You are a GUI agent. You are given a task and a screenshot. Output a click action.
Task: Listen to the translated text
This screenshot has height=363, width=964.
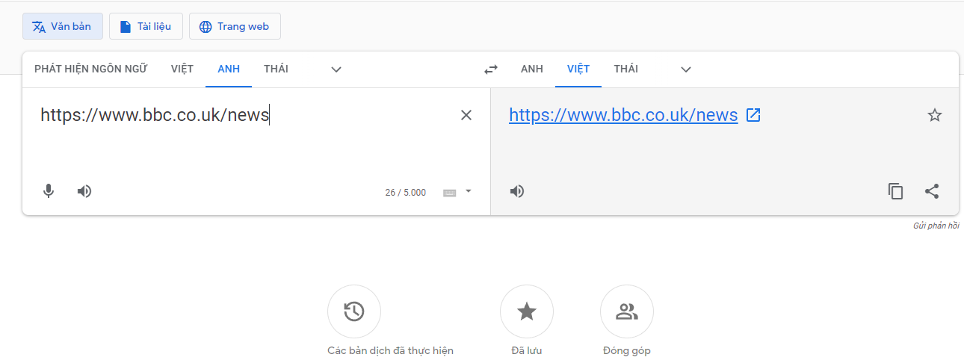coord(517,191)
